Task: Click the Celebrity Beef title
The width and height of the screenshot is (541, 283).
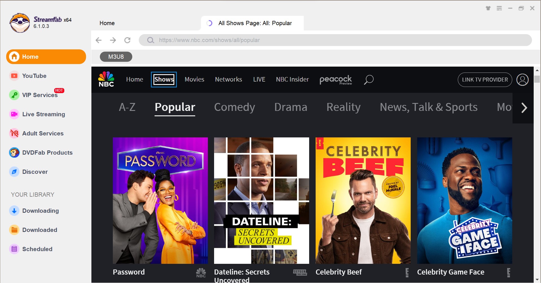Action: point(338,272)
